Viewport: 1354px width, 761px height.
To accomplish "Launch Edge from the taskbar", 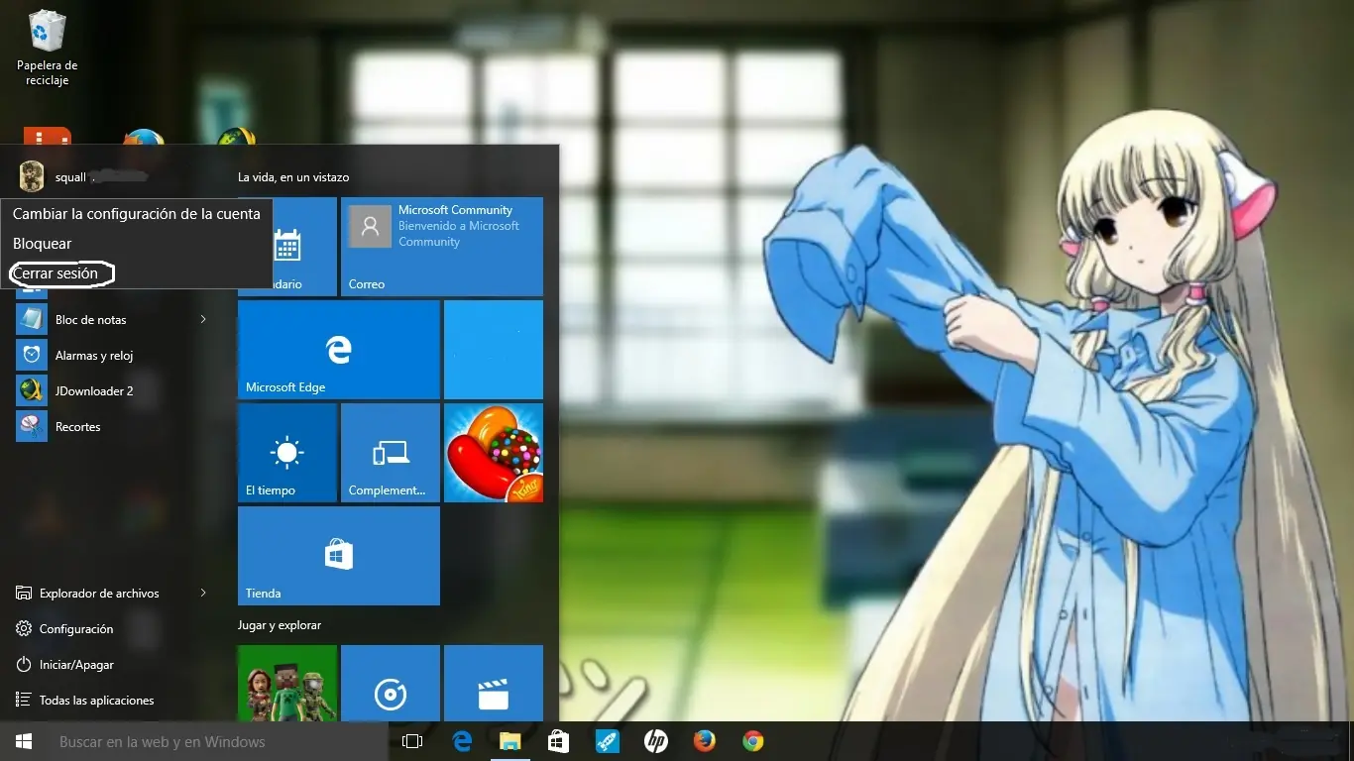I will pyautogui.click(x=462, y=741).
